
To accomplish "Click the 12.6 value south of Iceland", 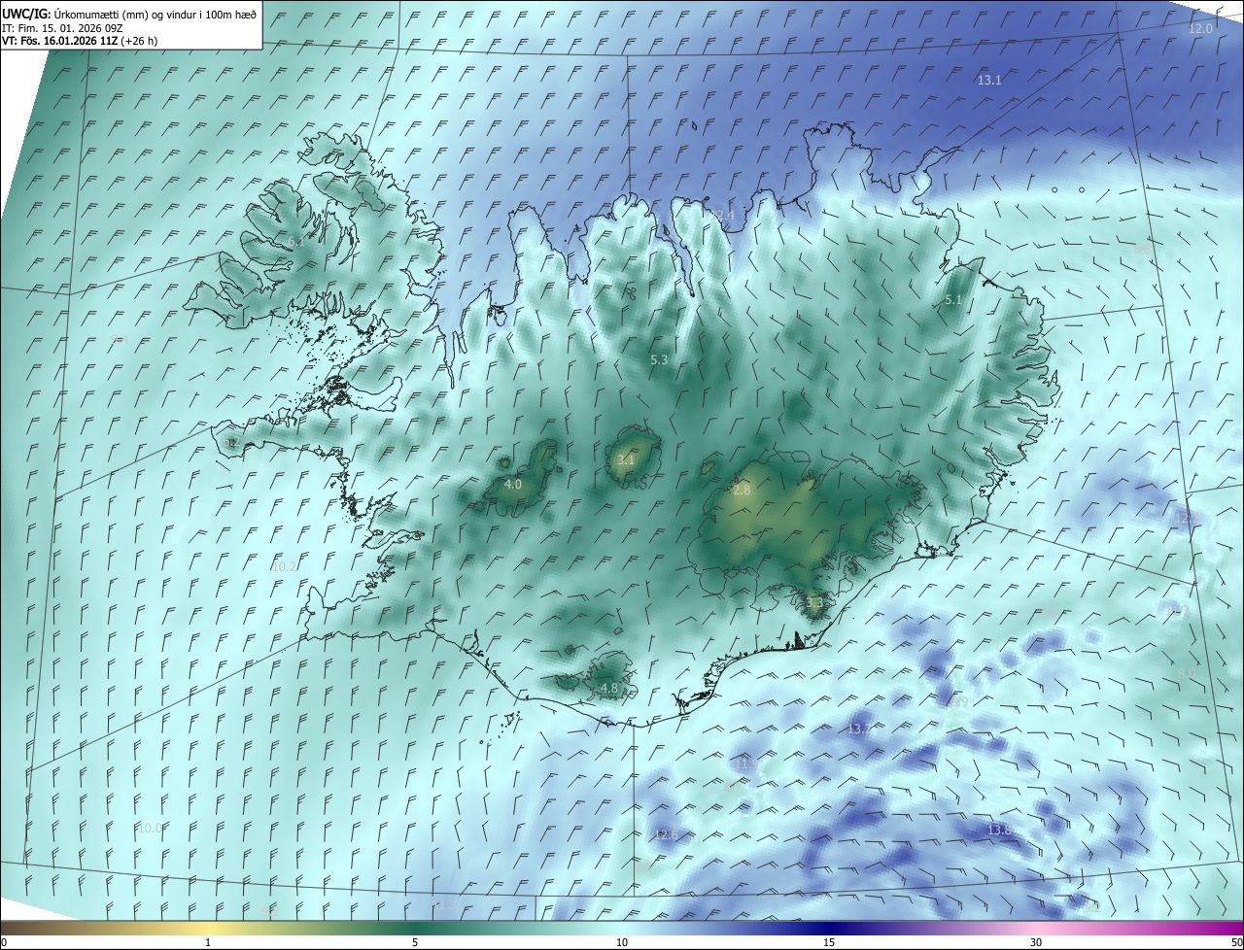I will click(x=666, y=835).
